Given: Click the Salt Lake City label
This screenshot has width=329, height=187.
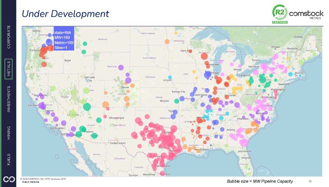Looking at the screenshot, I should [90, 79].
